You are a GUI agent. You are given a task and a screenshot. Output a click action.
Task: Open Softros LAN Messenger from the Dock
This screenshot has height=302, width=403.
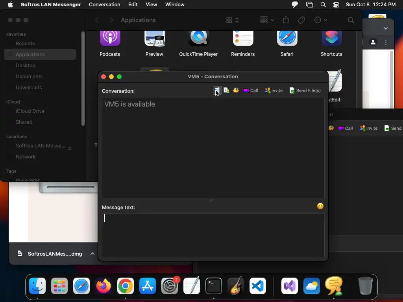pyautogui.click(x=334, y=285)
